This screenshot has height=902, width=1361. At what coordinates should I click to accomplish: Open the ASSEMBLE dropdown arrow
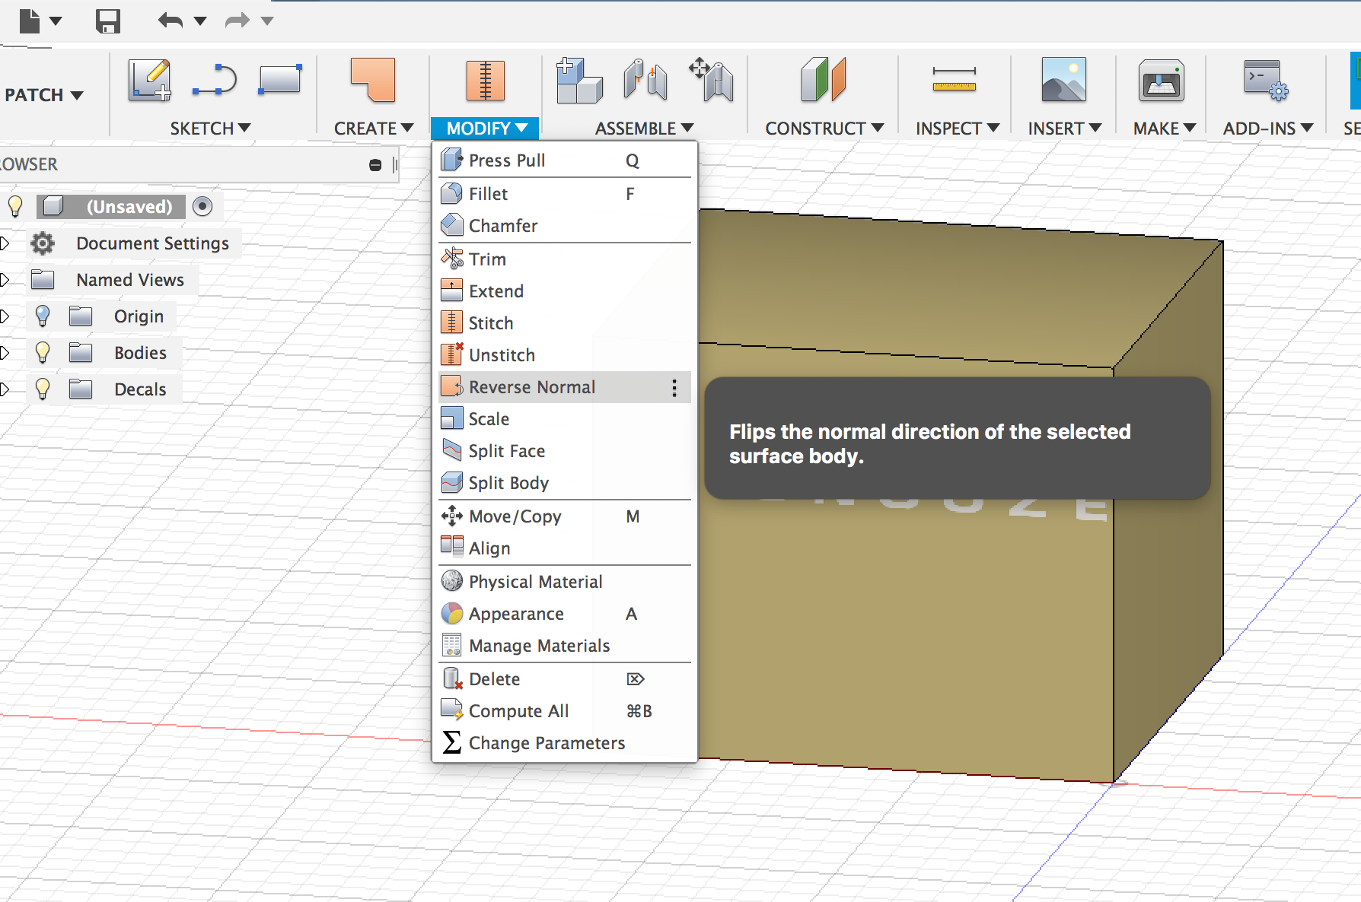click(689, 128)
